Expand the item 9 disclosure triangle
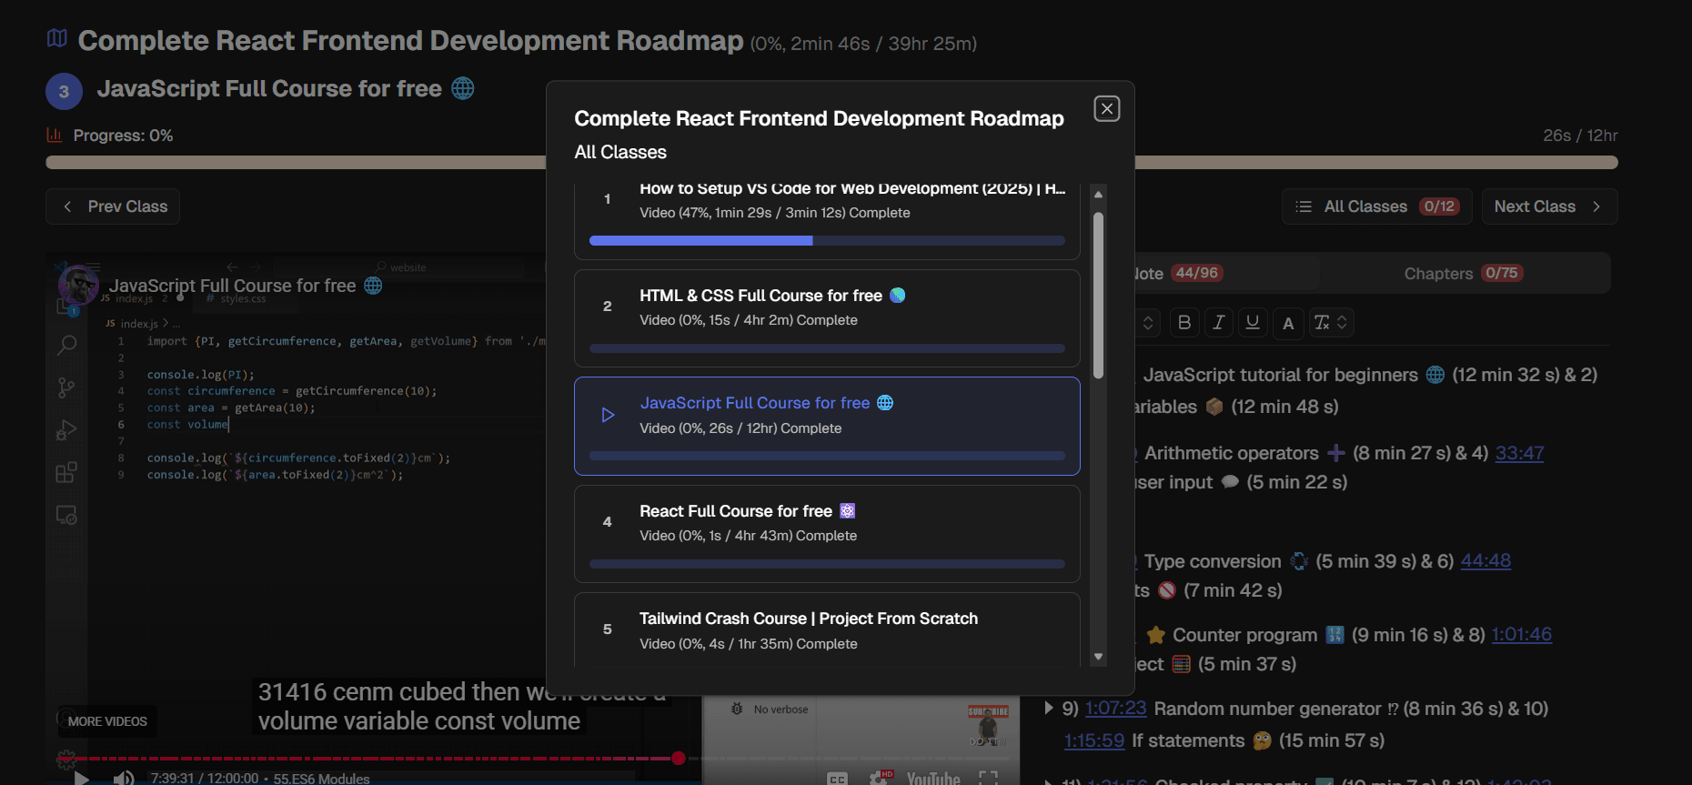Viewport: 1692px width, 785px height. coord(1049,708)
